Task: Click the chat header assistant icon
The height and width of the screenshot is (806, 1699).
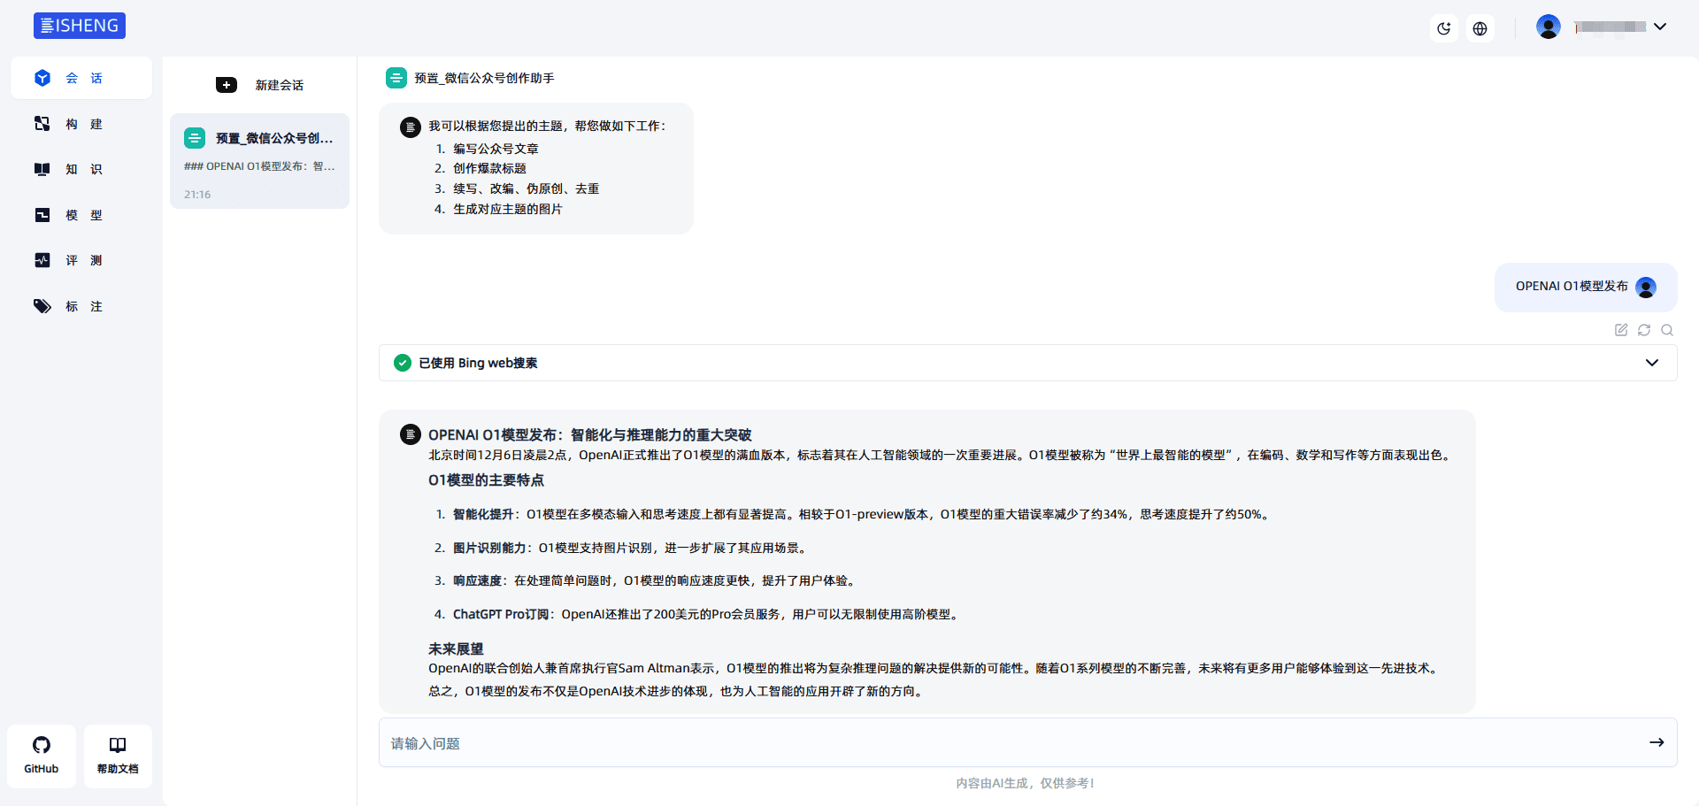Action: (396, 78)
